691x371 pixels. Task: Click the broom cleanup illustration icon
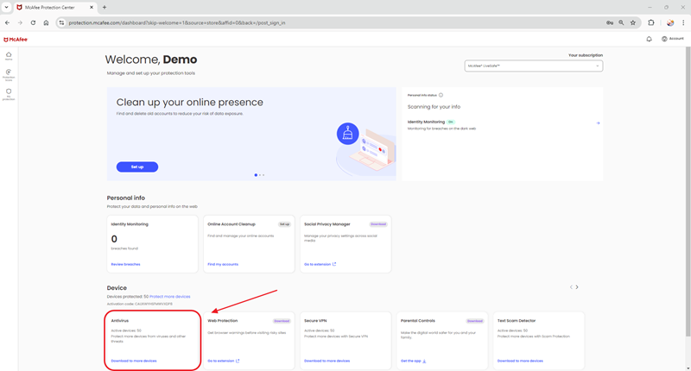348,134
